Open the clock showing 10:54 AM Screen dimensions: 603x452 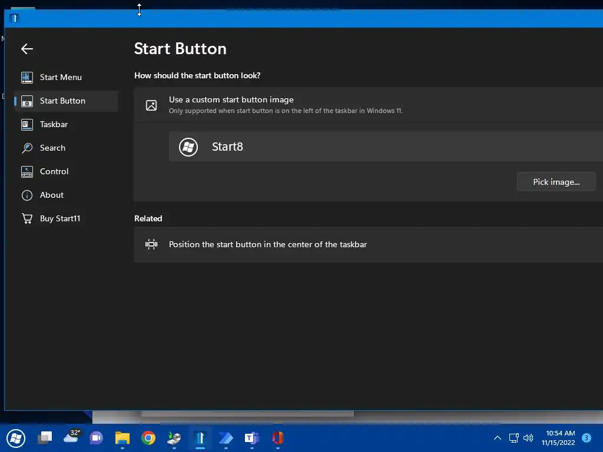pyautogui.click(x=559, y=438)
